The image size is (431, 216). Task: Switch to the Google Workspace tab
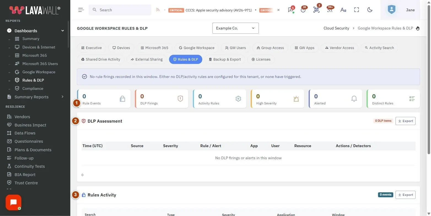(x=196, y=48)
